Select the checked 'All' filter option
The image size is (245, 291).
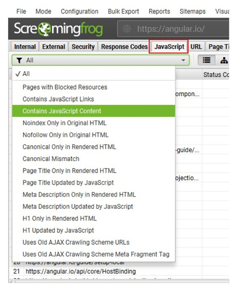[26, 74]
